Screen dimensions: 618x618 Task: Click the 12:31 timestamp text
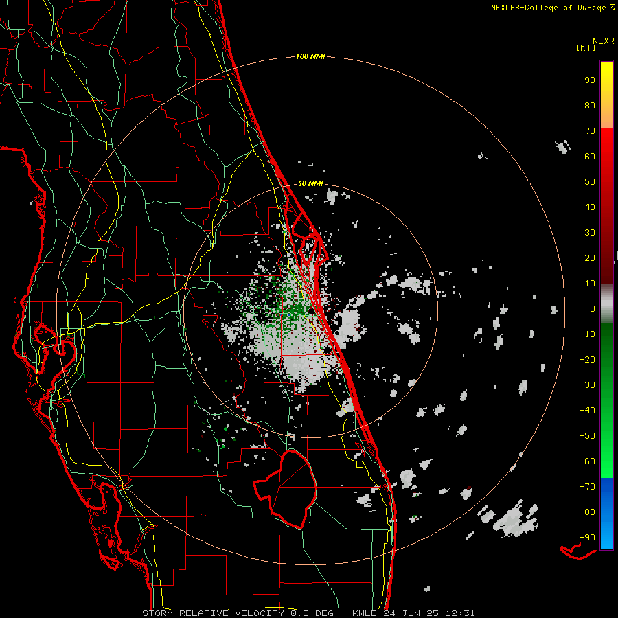point(460,613)
